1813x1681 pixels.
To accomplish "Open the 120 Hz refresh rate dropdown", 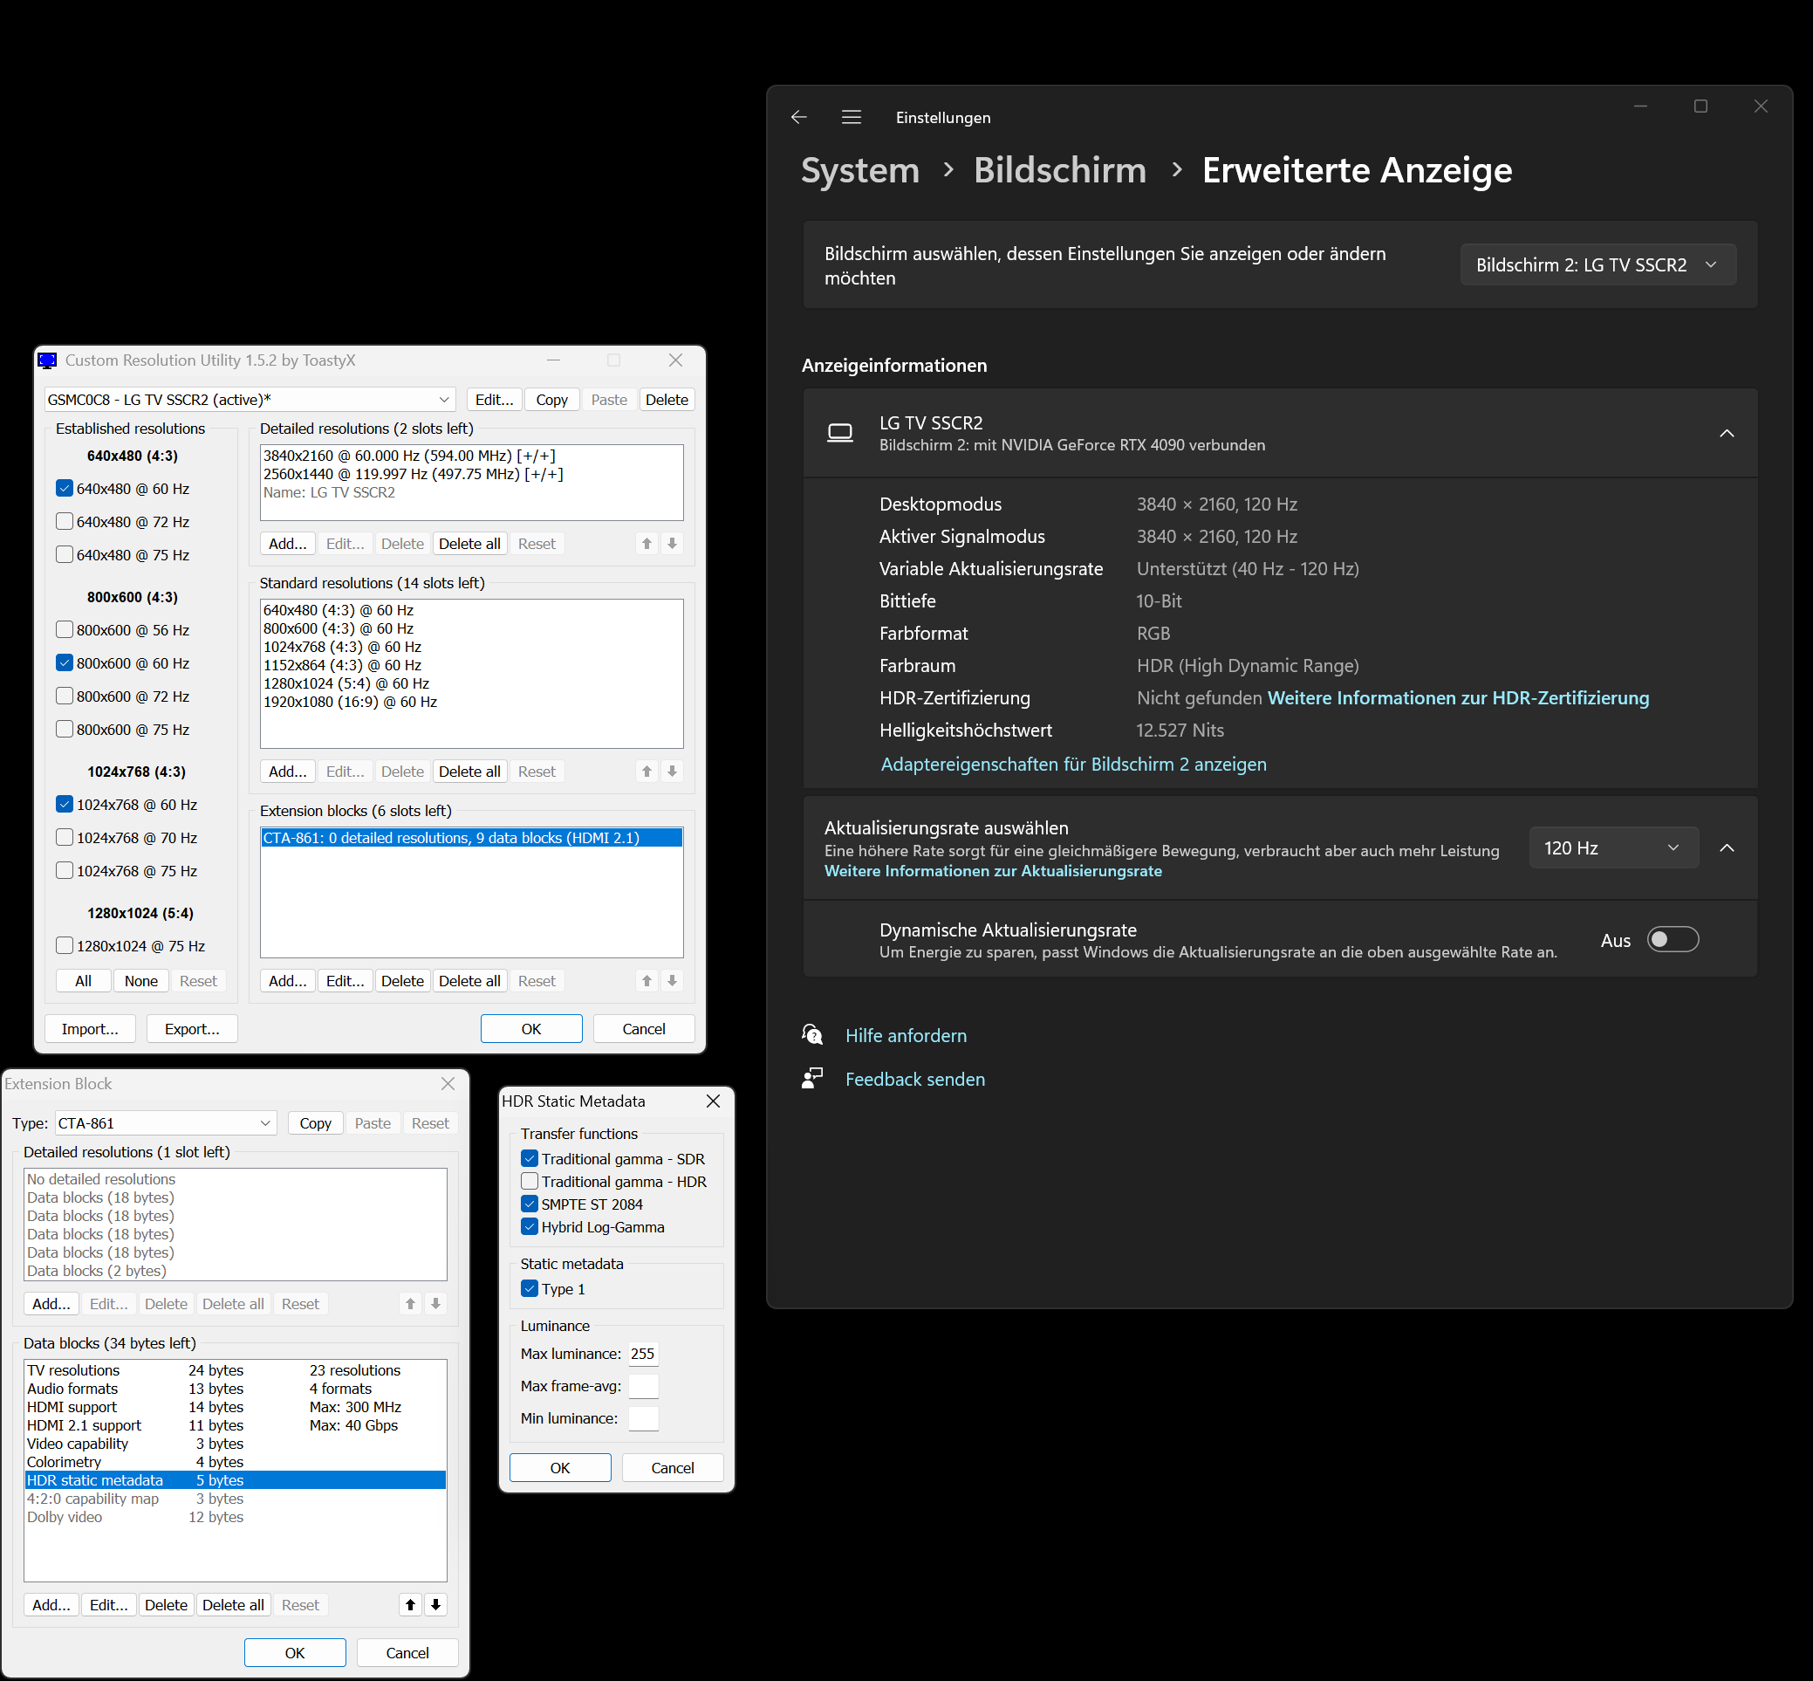I will 1613,847.
